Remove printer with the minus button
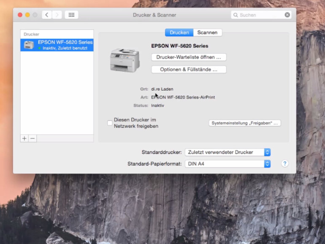The width and height of the screenshot is (325, 244). pyautogui.click(x=32, y=138)
